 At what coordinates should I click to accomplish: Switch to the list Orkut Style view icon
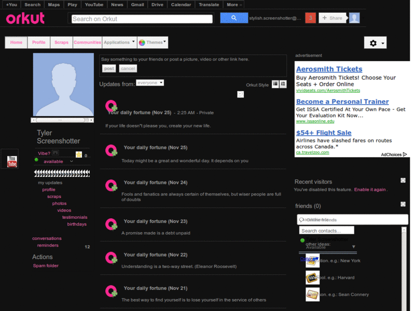(283, 84)
